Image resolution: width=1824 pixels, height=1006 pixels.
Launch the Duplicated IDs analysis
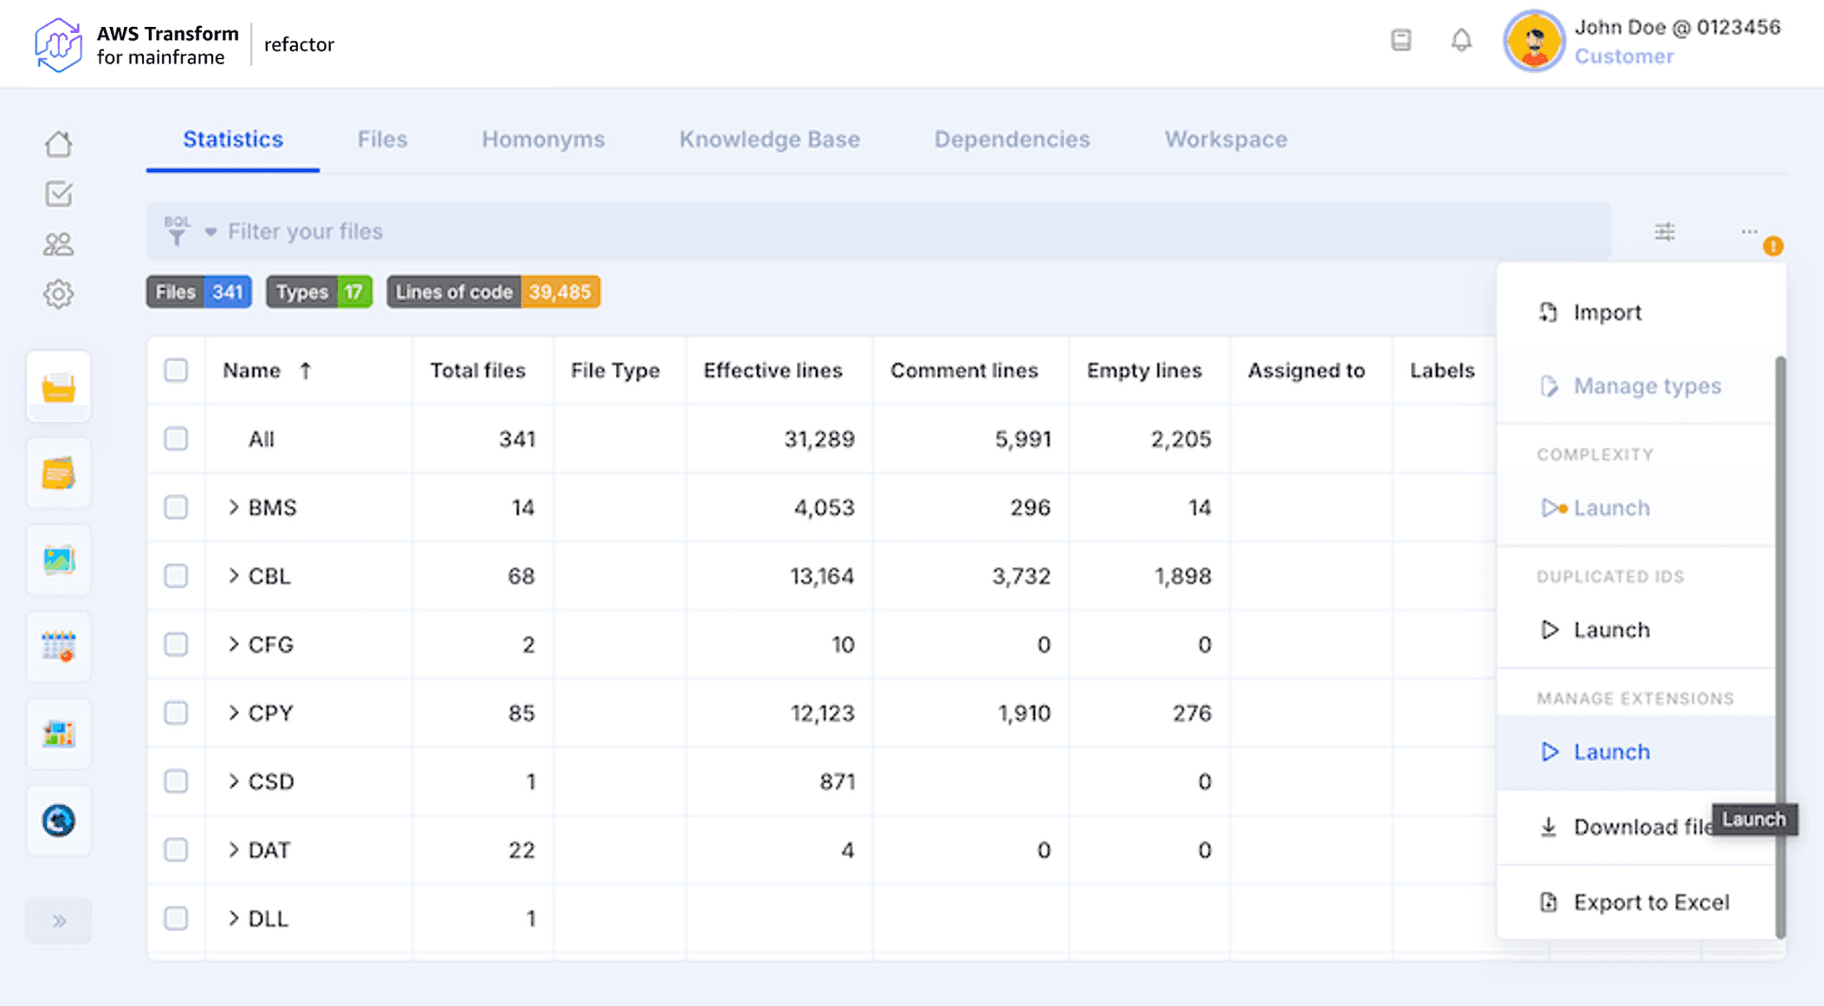[x=1610, y=629]
